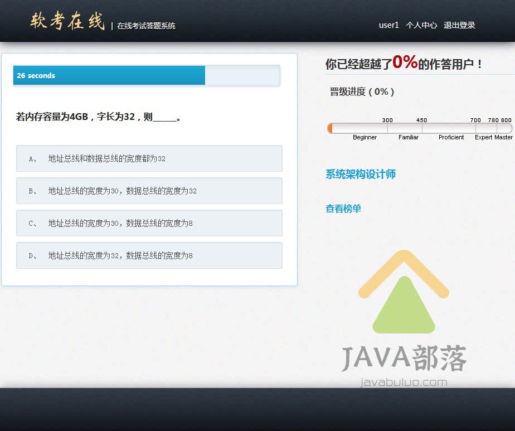The image size is (515, 431).
Task: Click the orange start of the progress bar
Action: (x=331, y=128)
